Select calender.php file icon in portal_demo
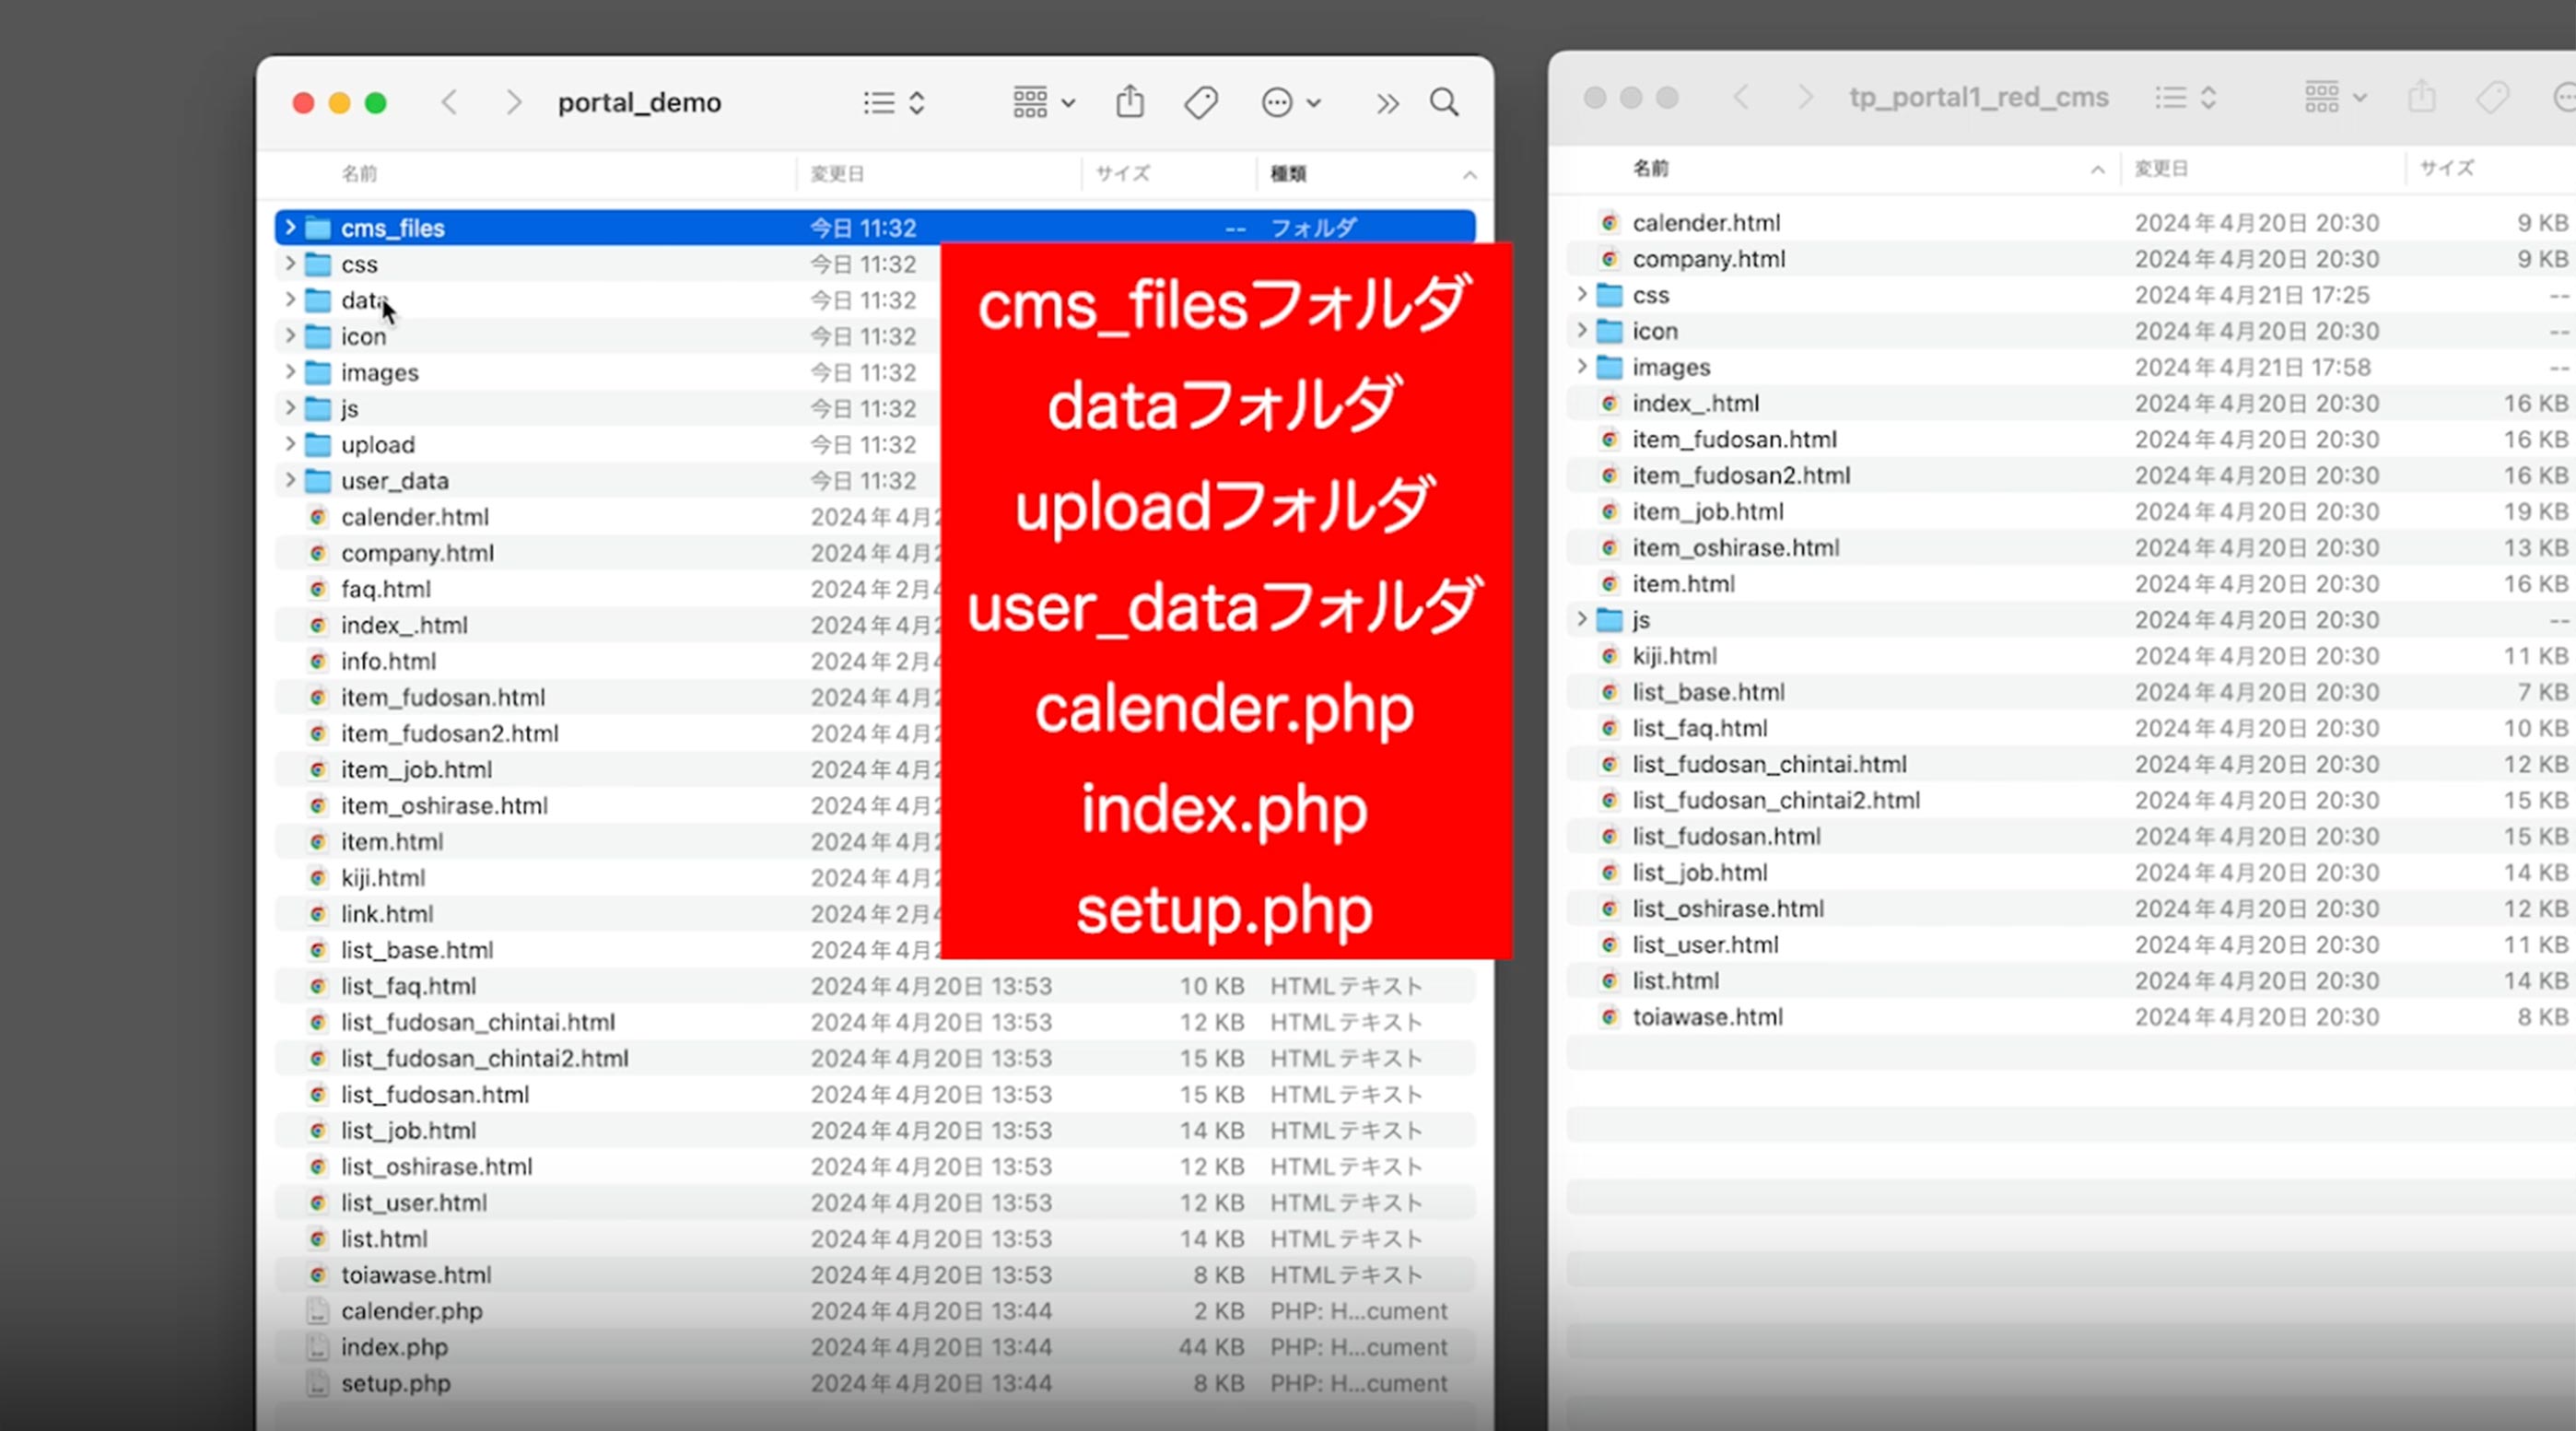The height and width of the screenshot is (1431, 2576). [x=318, y=1311]
